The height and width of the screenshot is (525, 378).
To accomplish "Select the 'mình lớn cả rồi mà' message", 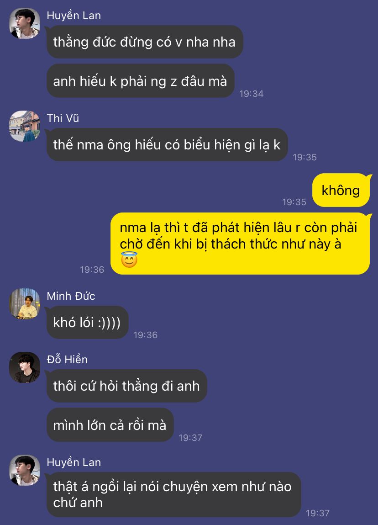I will tap(110, 425).
